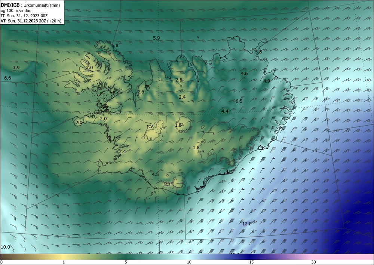The height and width of the screenshot is (265, 374).
Task: Click the "5" tick label on the color scale
Action: pyautogui.click(x=126, y=262)
